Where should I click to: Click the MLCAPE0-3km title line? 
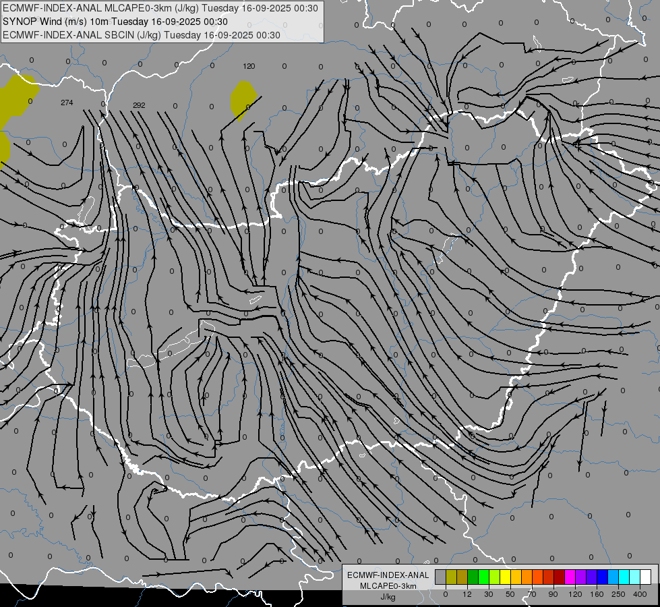tap(160, 8)
